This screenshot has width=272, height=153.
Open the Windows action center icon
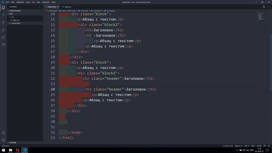pos(267,150)
